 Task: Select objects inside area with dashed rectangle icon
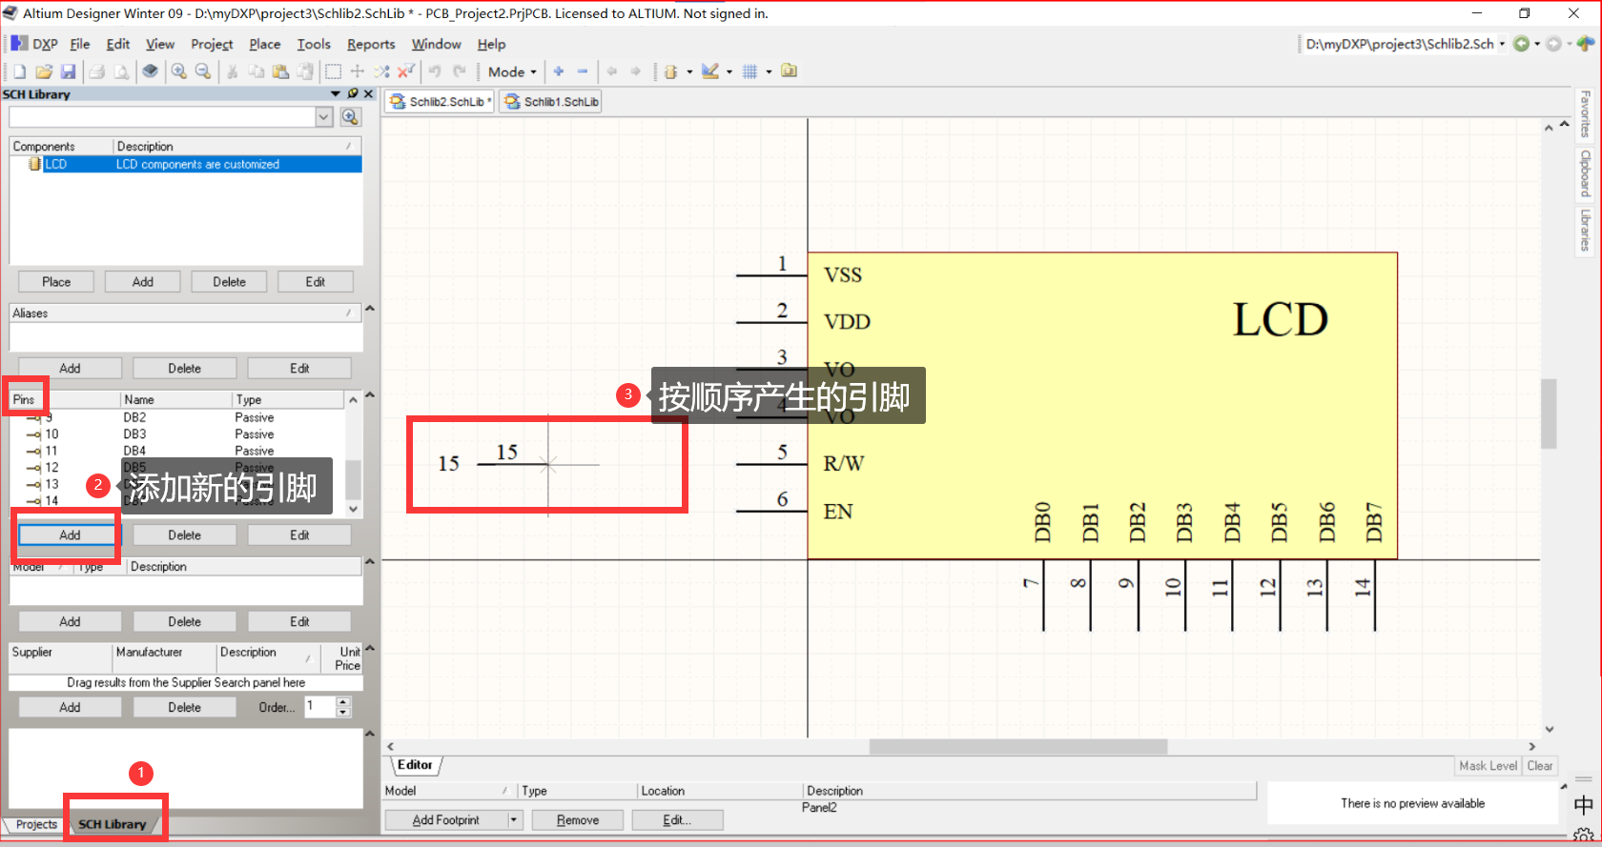point(333,71)
